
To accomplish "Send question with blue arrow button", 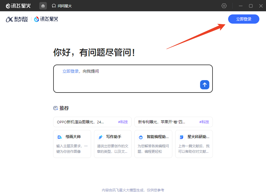I will [x=205, y=85].
